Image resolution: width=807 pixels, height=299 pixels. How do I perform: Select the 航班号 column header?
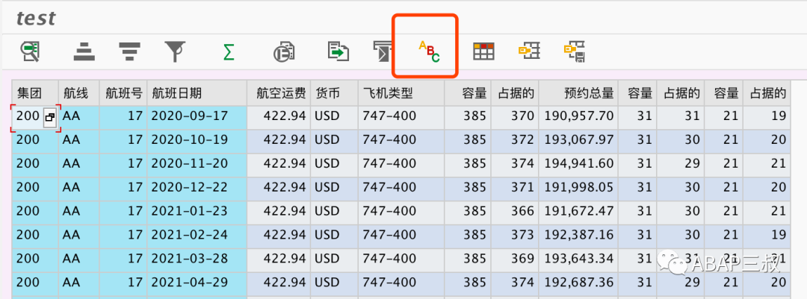tap(123, 93)
